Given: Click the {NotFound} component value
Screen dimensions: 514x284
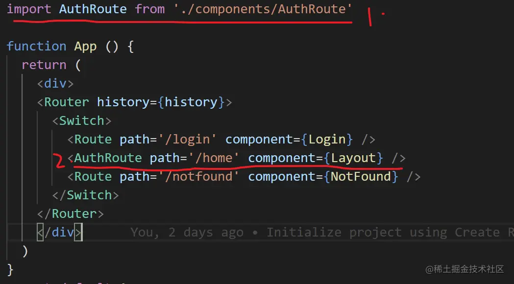Looking at the screenshot, I should [x=361, y=177].
